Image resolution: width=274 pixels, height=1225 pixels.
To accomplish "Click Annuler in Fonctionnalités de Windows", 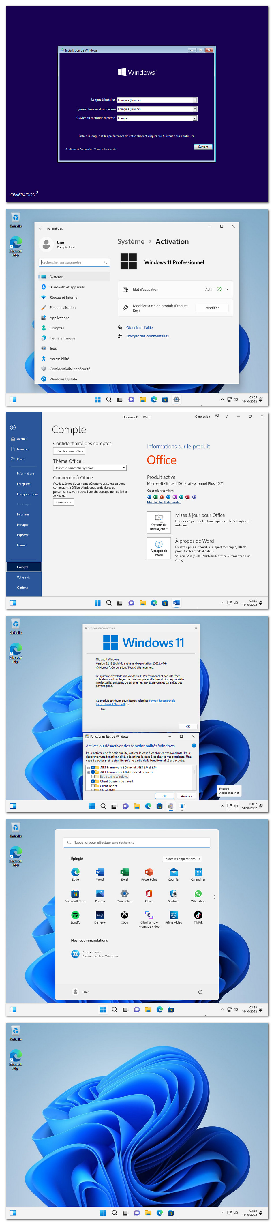I will (x=187, y=796).
